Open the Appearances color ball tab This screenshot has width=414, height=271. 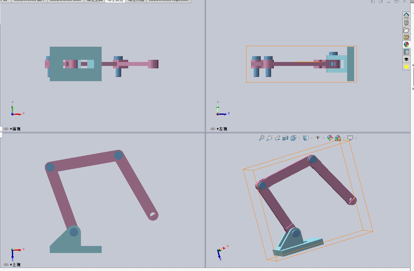406,45
